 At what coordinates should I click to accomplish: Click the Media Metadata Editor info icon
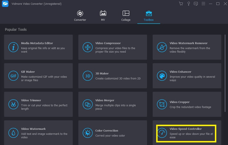pos(13,47)
